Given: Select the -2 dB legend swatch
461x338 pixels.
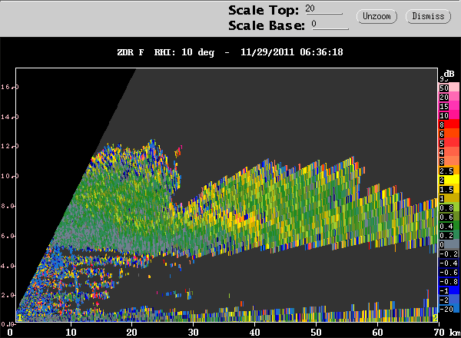Looking at the screenshot, I should pyautogui.click(x=449, y=300).
